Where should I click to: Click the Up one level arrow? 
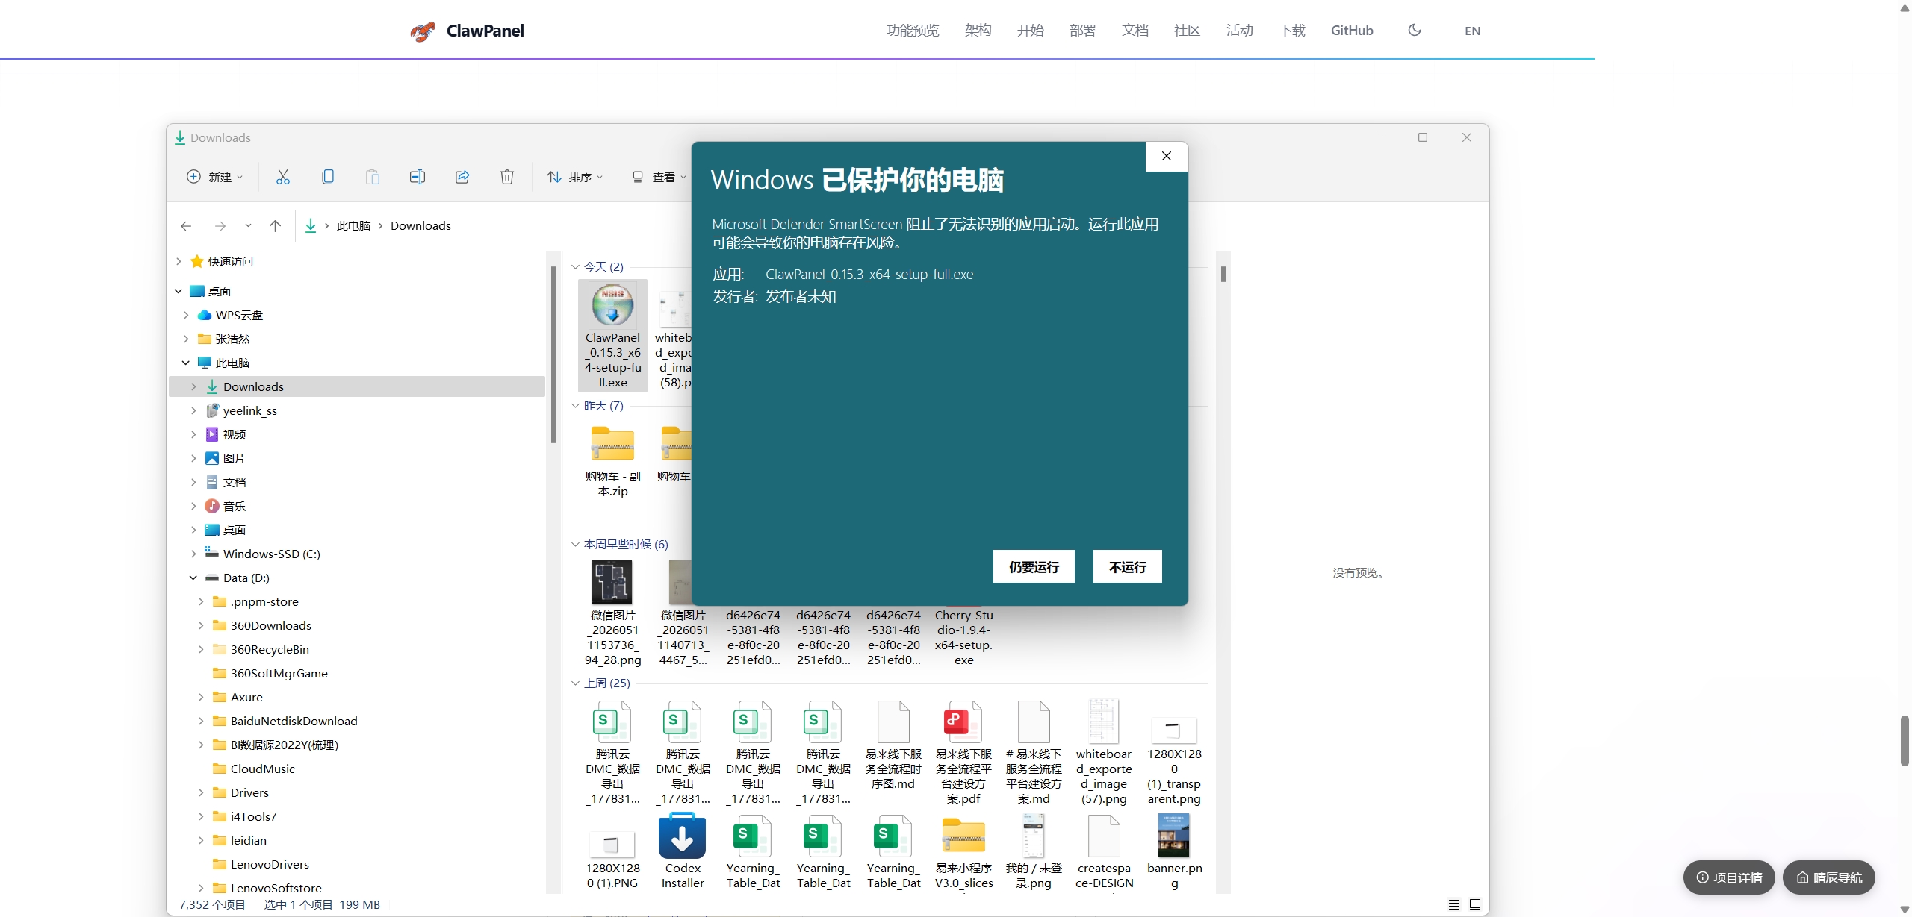(x=276, y=226)
